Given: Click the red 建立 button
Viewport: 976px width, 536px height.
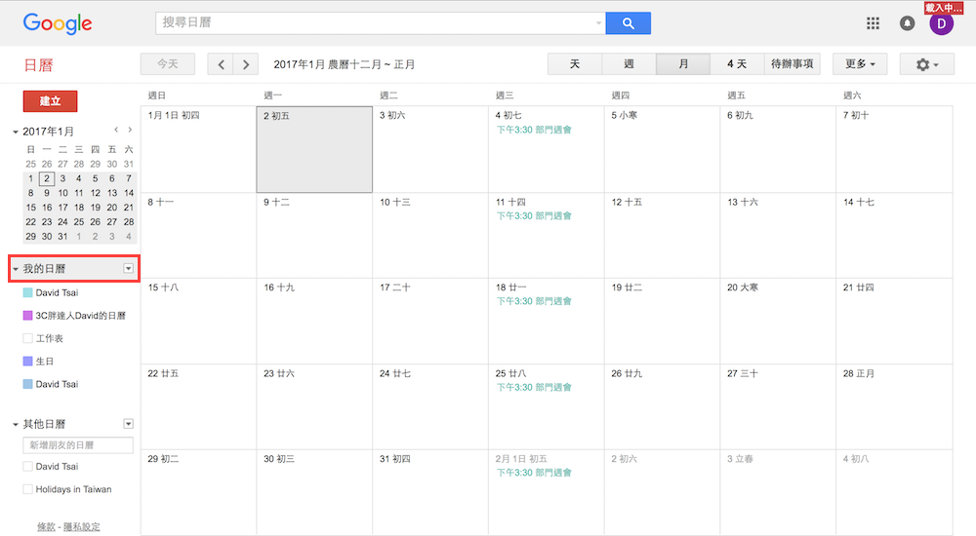Looking at the screenshot, I should pos(50,101).
